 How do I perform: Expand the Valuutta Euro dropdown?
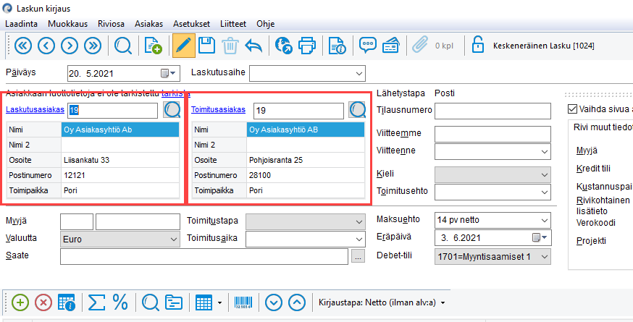(174, 239)
